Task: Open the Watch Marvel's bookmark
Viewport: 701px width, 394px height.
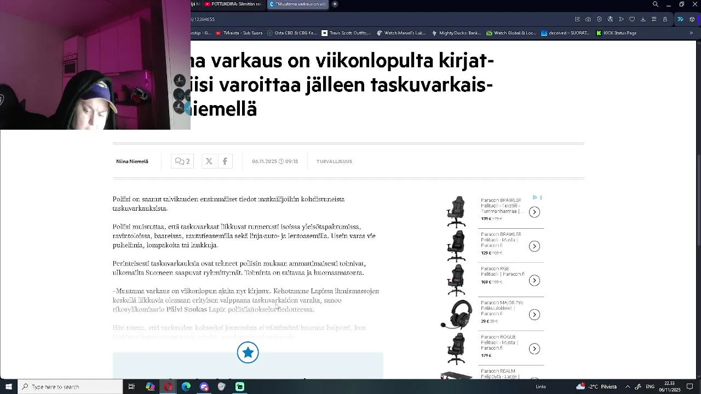Action: click(401, 33)
